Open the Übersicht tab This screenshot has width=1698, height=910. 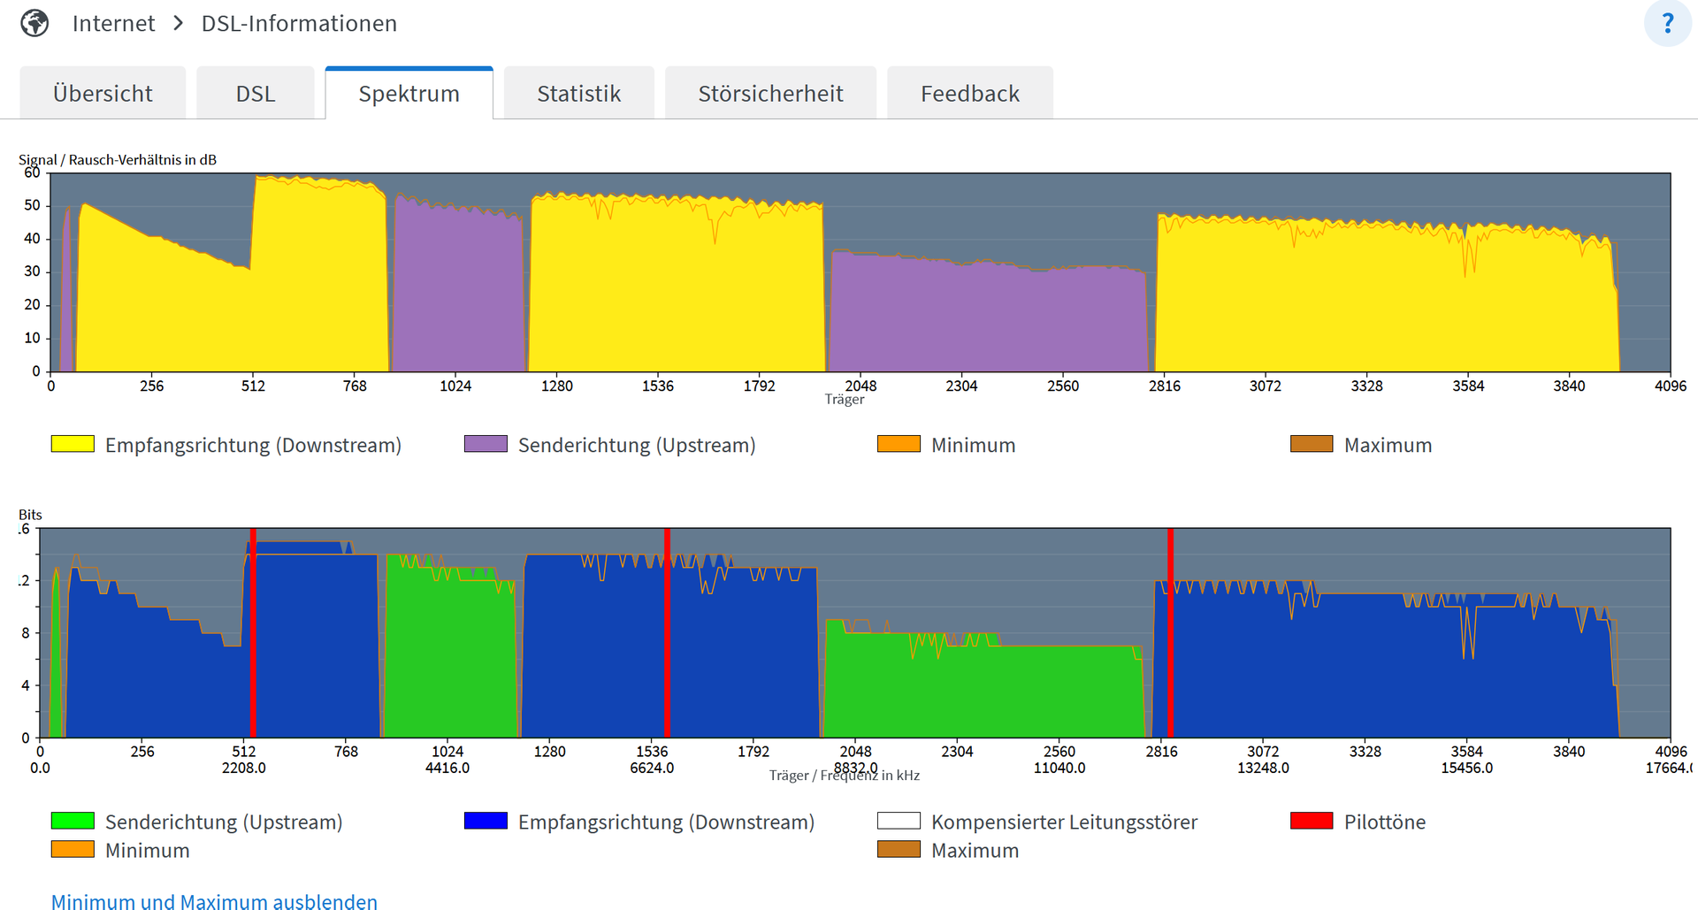point(103,93)
